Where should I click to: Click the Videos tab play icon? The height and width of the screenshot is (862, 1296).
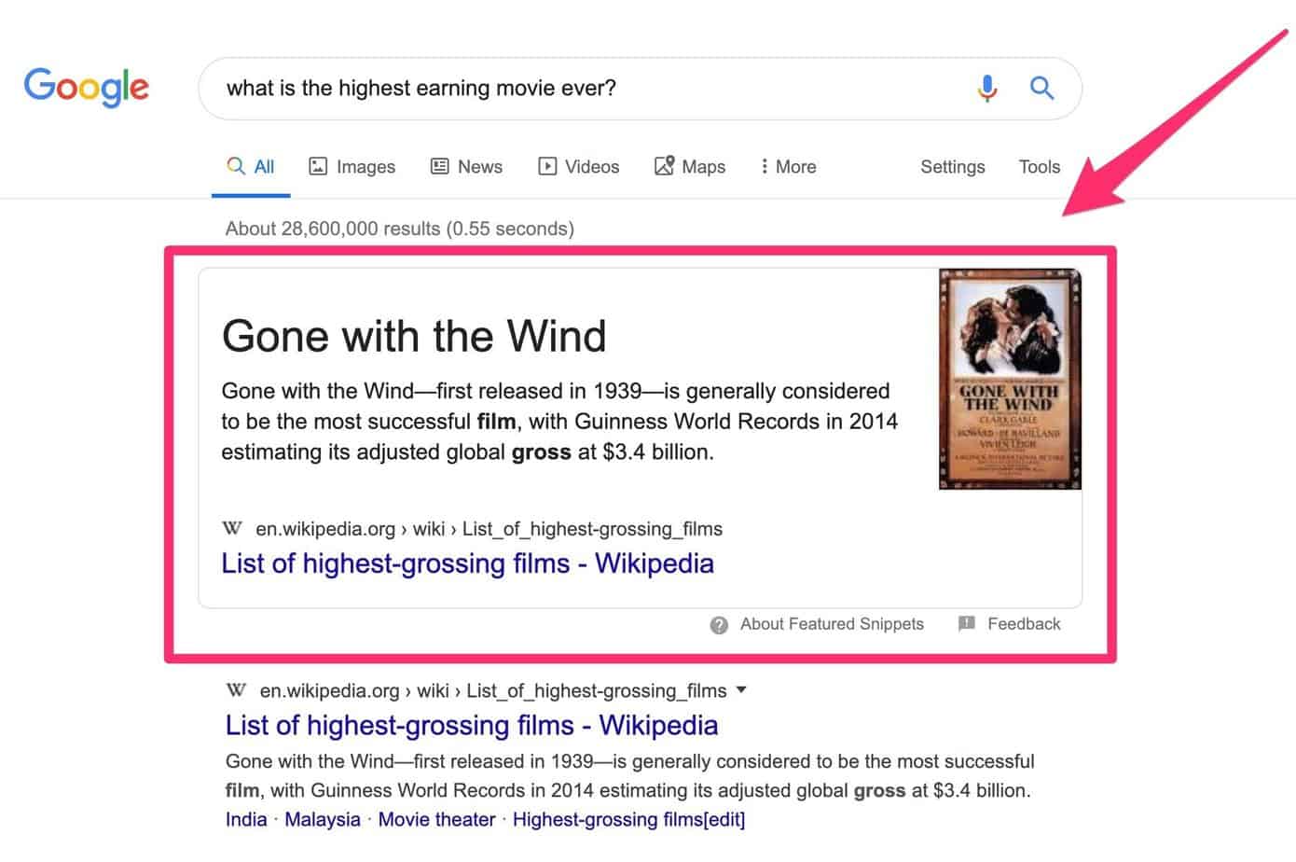click(x=546, y=165)
